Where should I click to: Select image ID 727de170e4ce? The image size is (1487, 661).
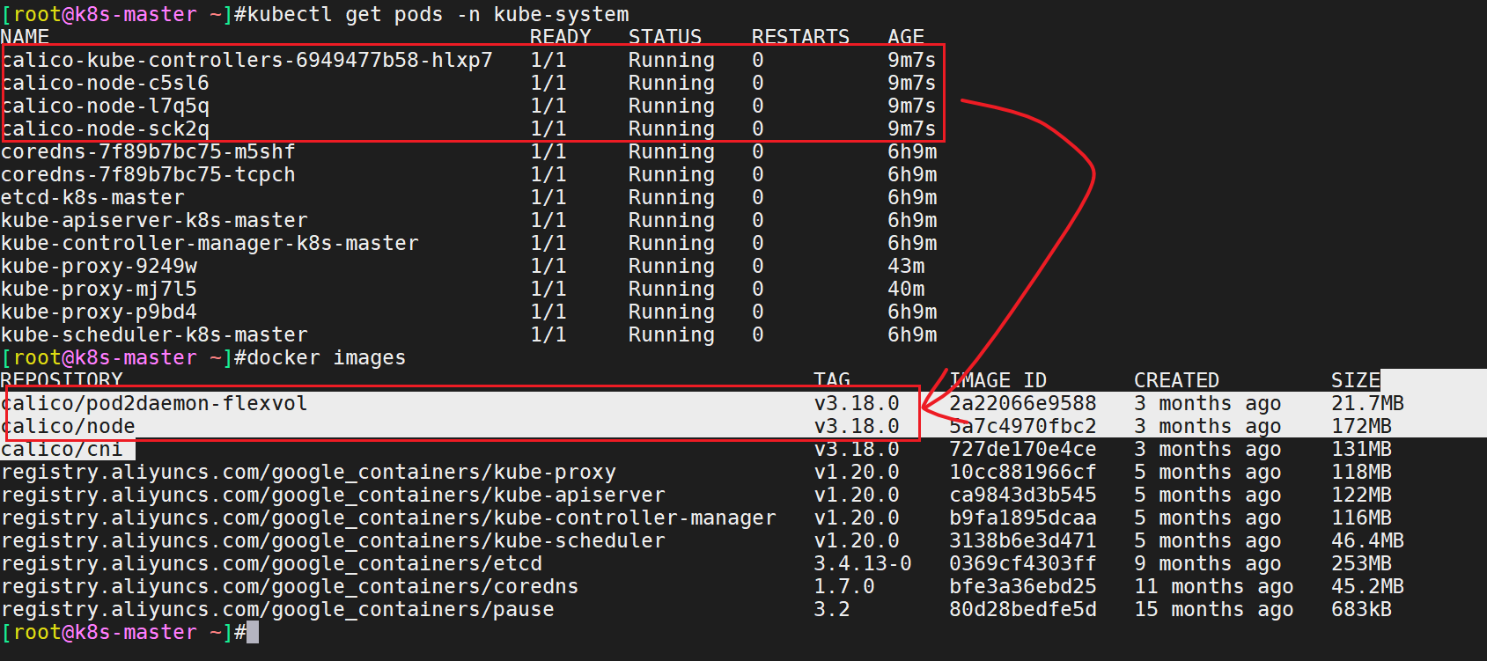pos(1023,449)
